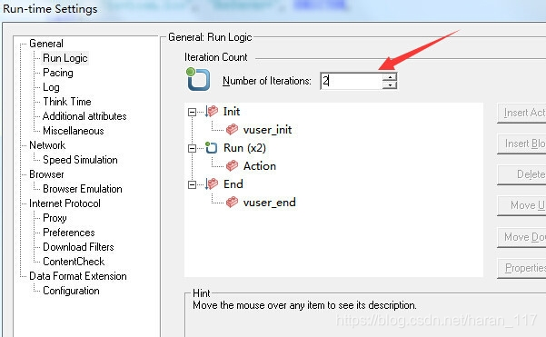Click the Insert Block button

point(521,144)
